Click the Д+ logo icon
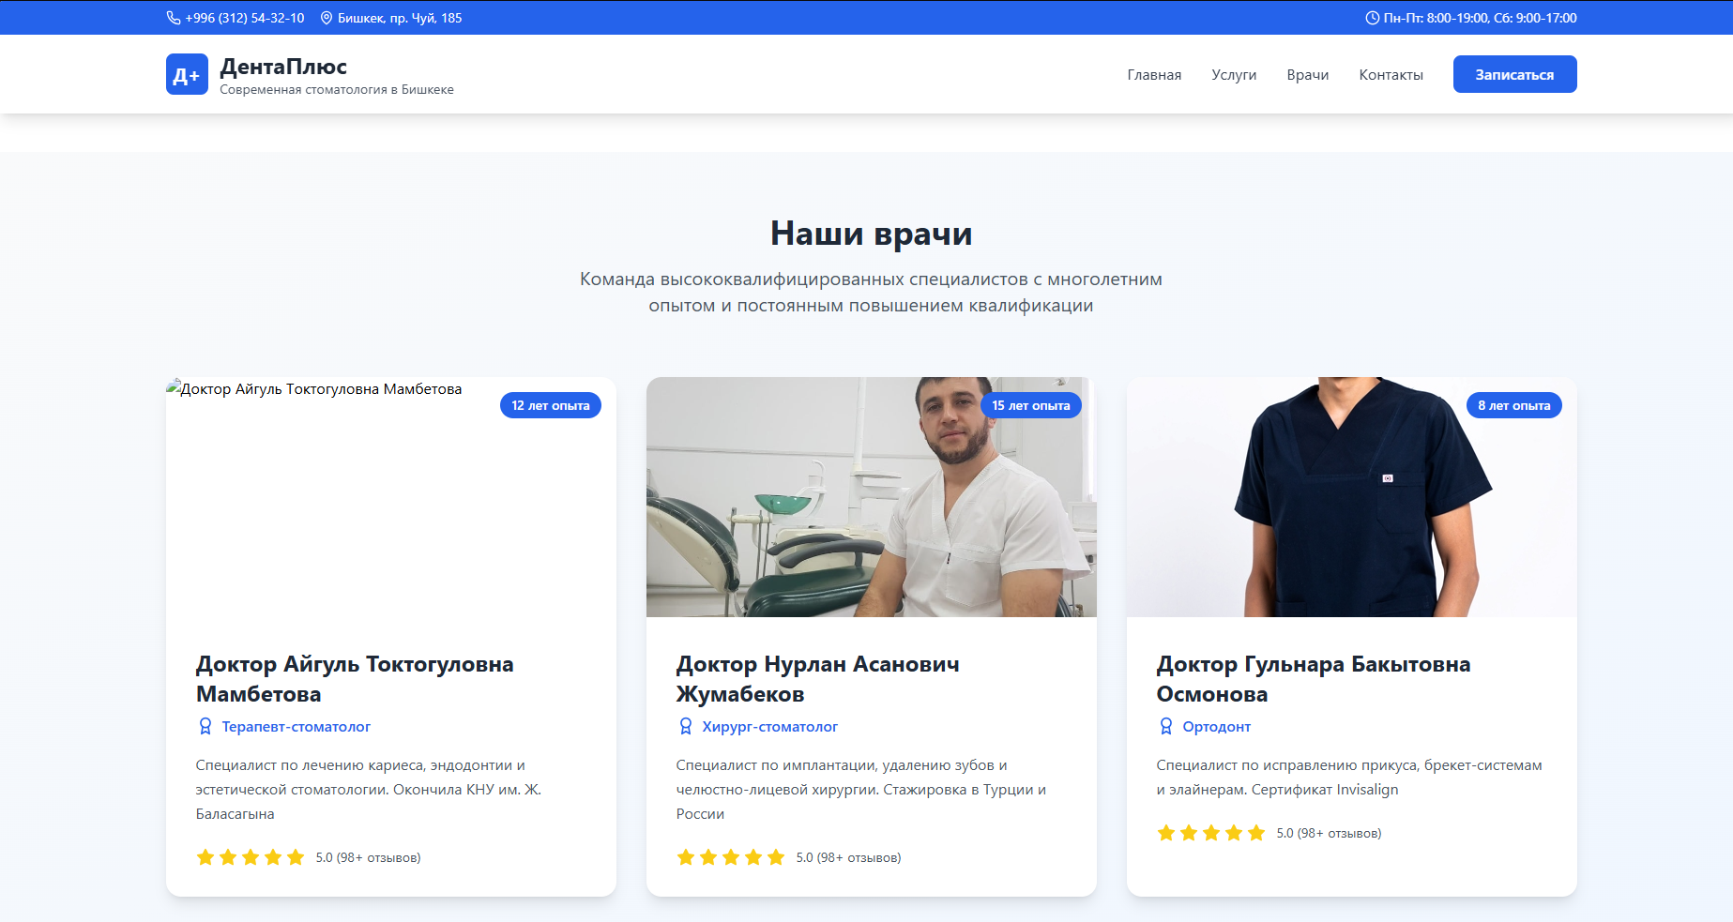The image size is (1733, 922). (x=187, y=74)
